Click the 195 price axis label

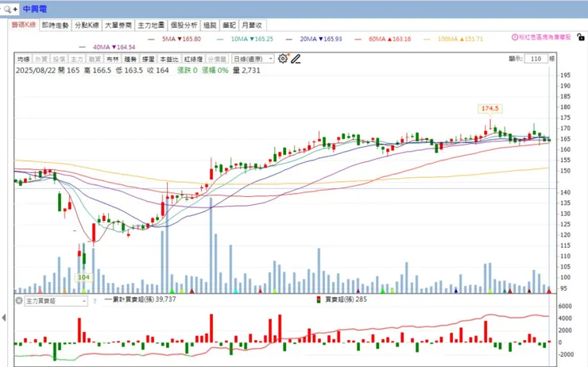[x=565, y=75]
